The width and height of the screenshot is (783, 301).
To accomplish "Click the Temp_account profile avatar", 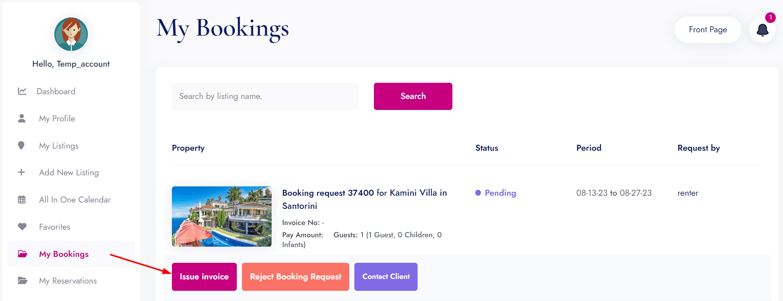I will tap(71, 34).
